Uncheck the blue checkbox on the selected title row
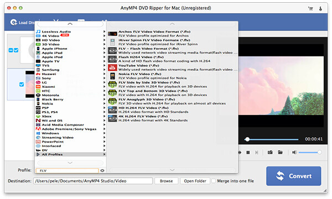 coord(22,85)
